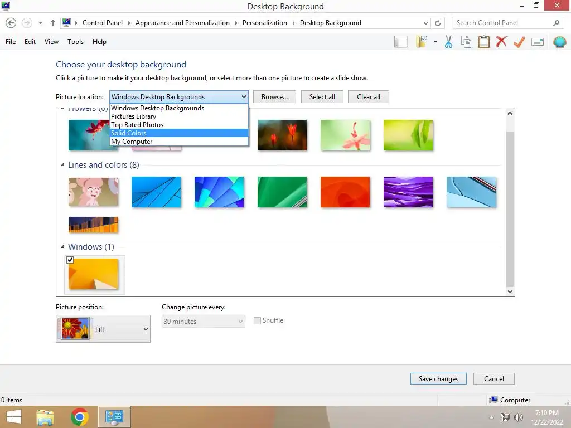Click the wallpaper list scroll down arrow
Screen dimensions: 571x428
[510, 292]
